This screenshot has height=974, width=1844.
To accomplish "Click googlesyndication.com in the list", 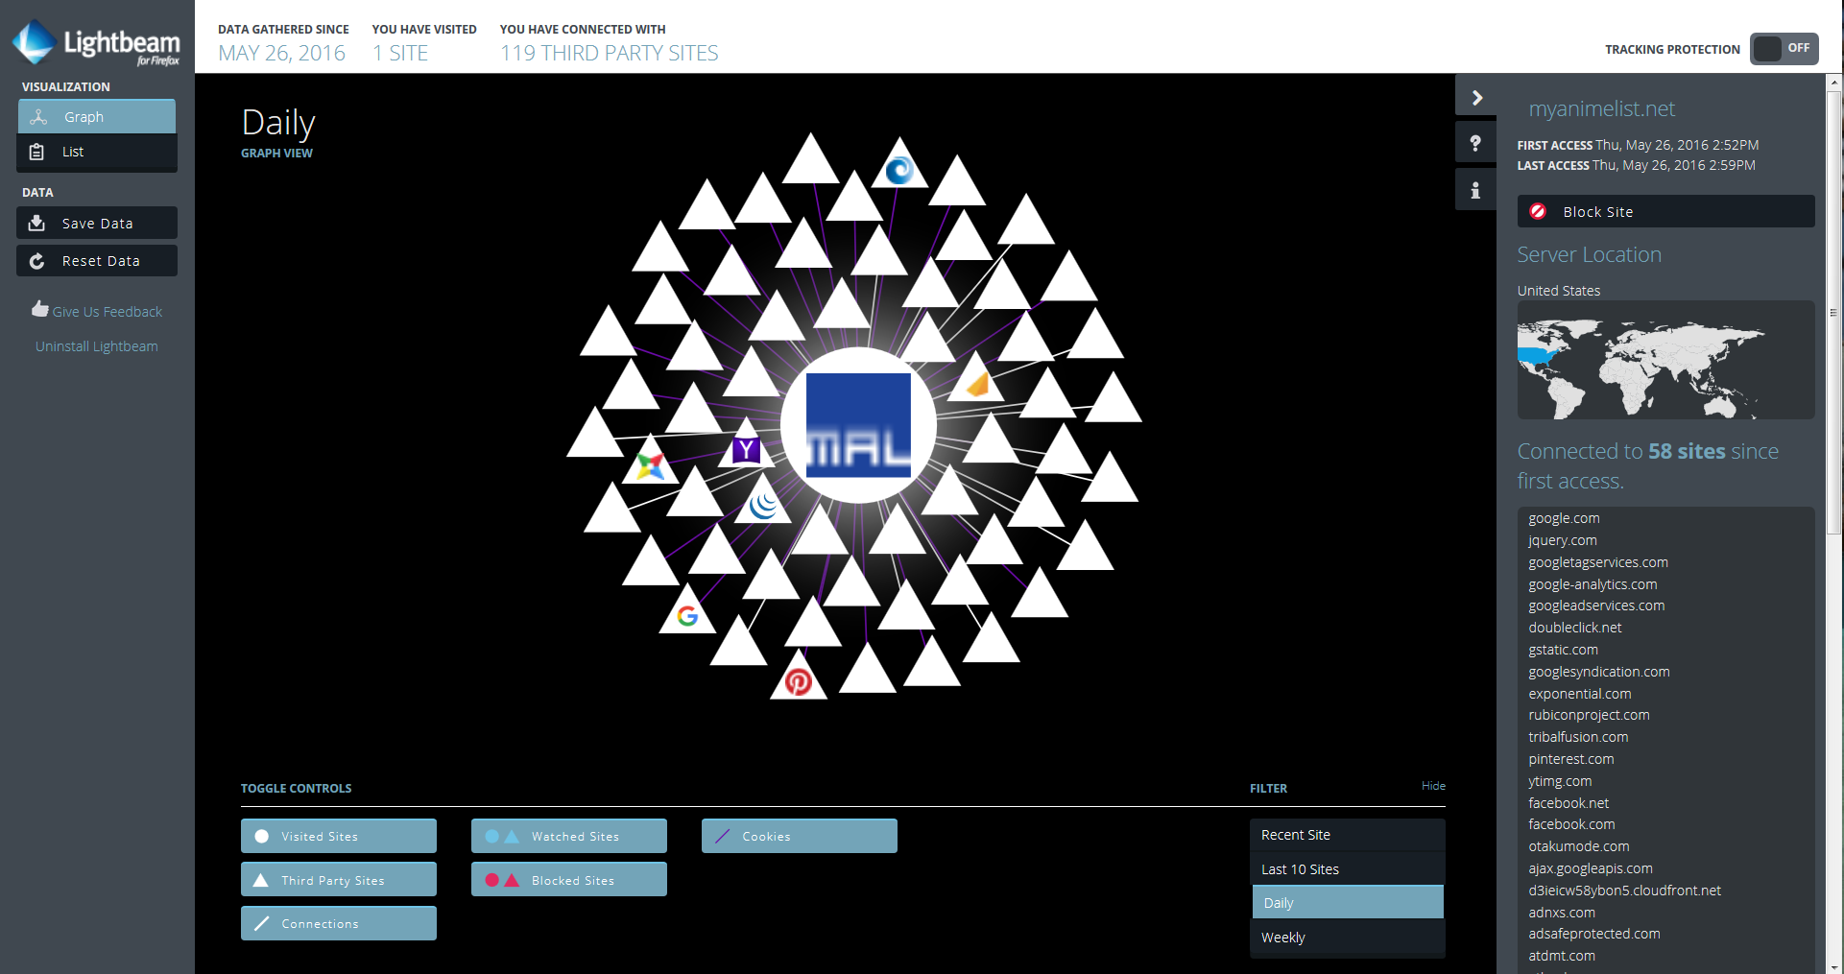I will tap(1599, 672).
